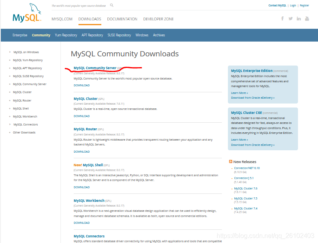This screenshot has width=318, height=243.
Task: Open the SUSE Repository tab
Action: [x=119, y=35]
